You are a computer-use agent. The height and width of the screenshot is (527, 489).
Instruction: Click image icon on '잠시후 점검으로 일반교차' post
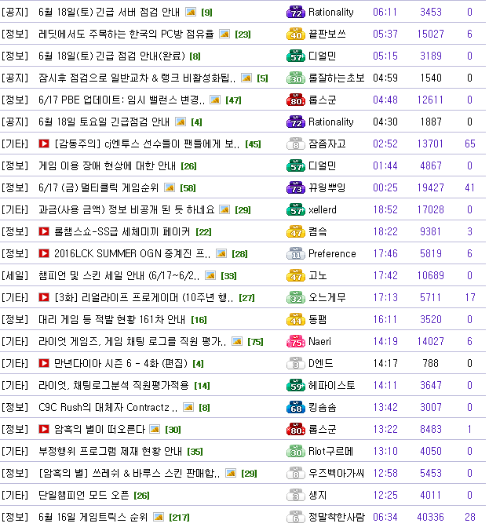[246, 78]
